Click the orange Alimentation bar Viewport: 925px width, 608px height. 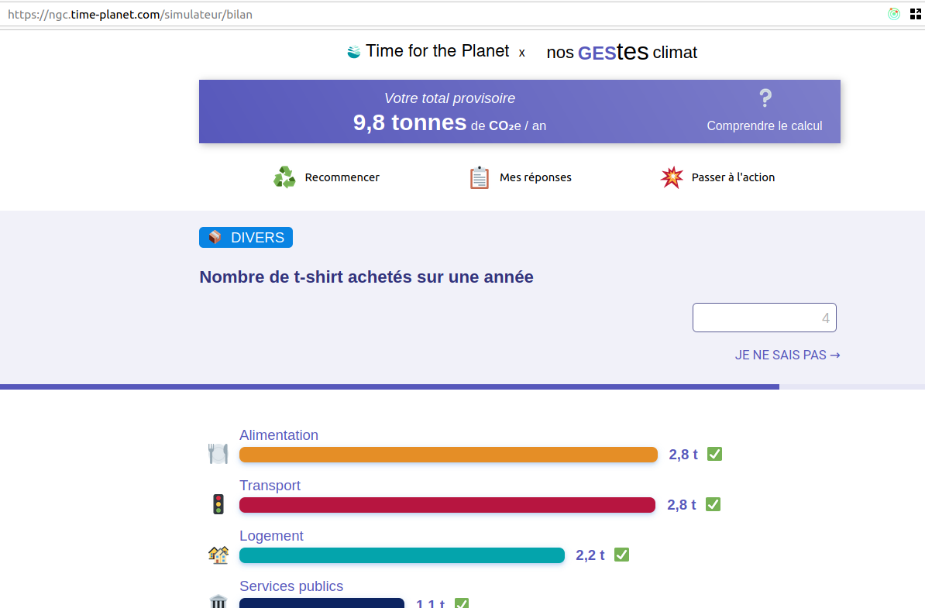tap(449, 455)
